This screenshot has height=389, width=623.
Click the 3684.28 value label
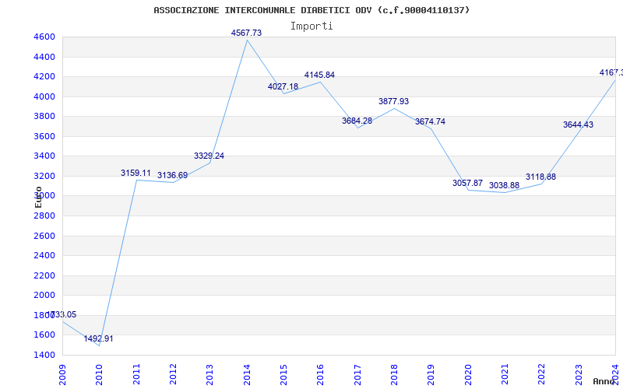click(x=357, y=121)
